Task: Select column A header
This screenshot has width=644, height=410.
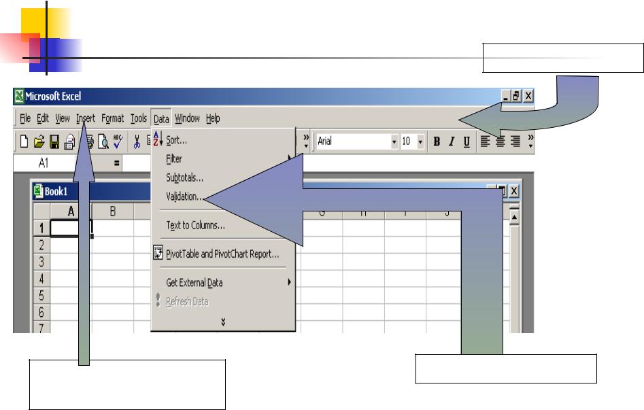Action: coord(71,211)
